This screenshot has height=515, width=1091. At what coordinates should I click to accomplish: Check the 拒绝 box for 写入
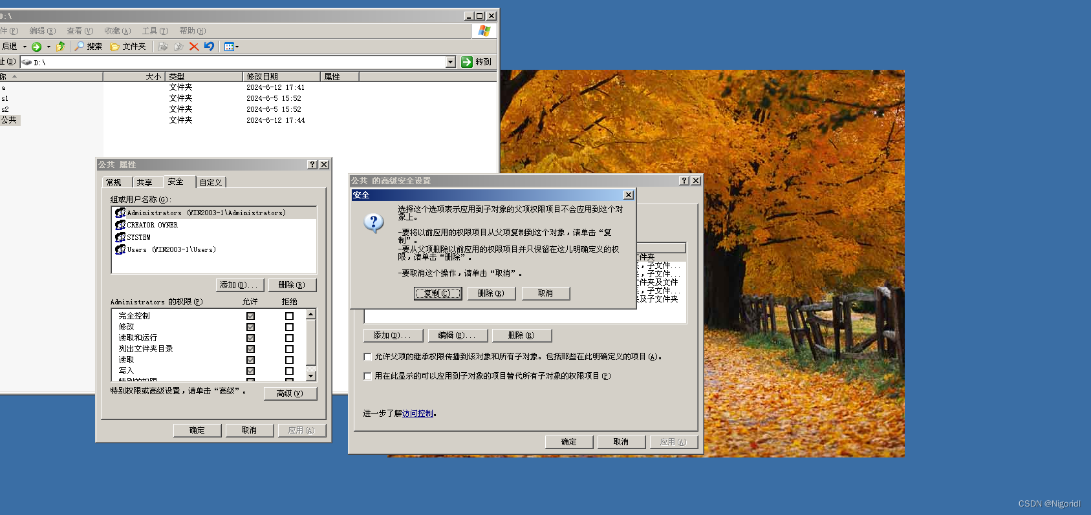[289, 371]
